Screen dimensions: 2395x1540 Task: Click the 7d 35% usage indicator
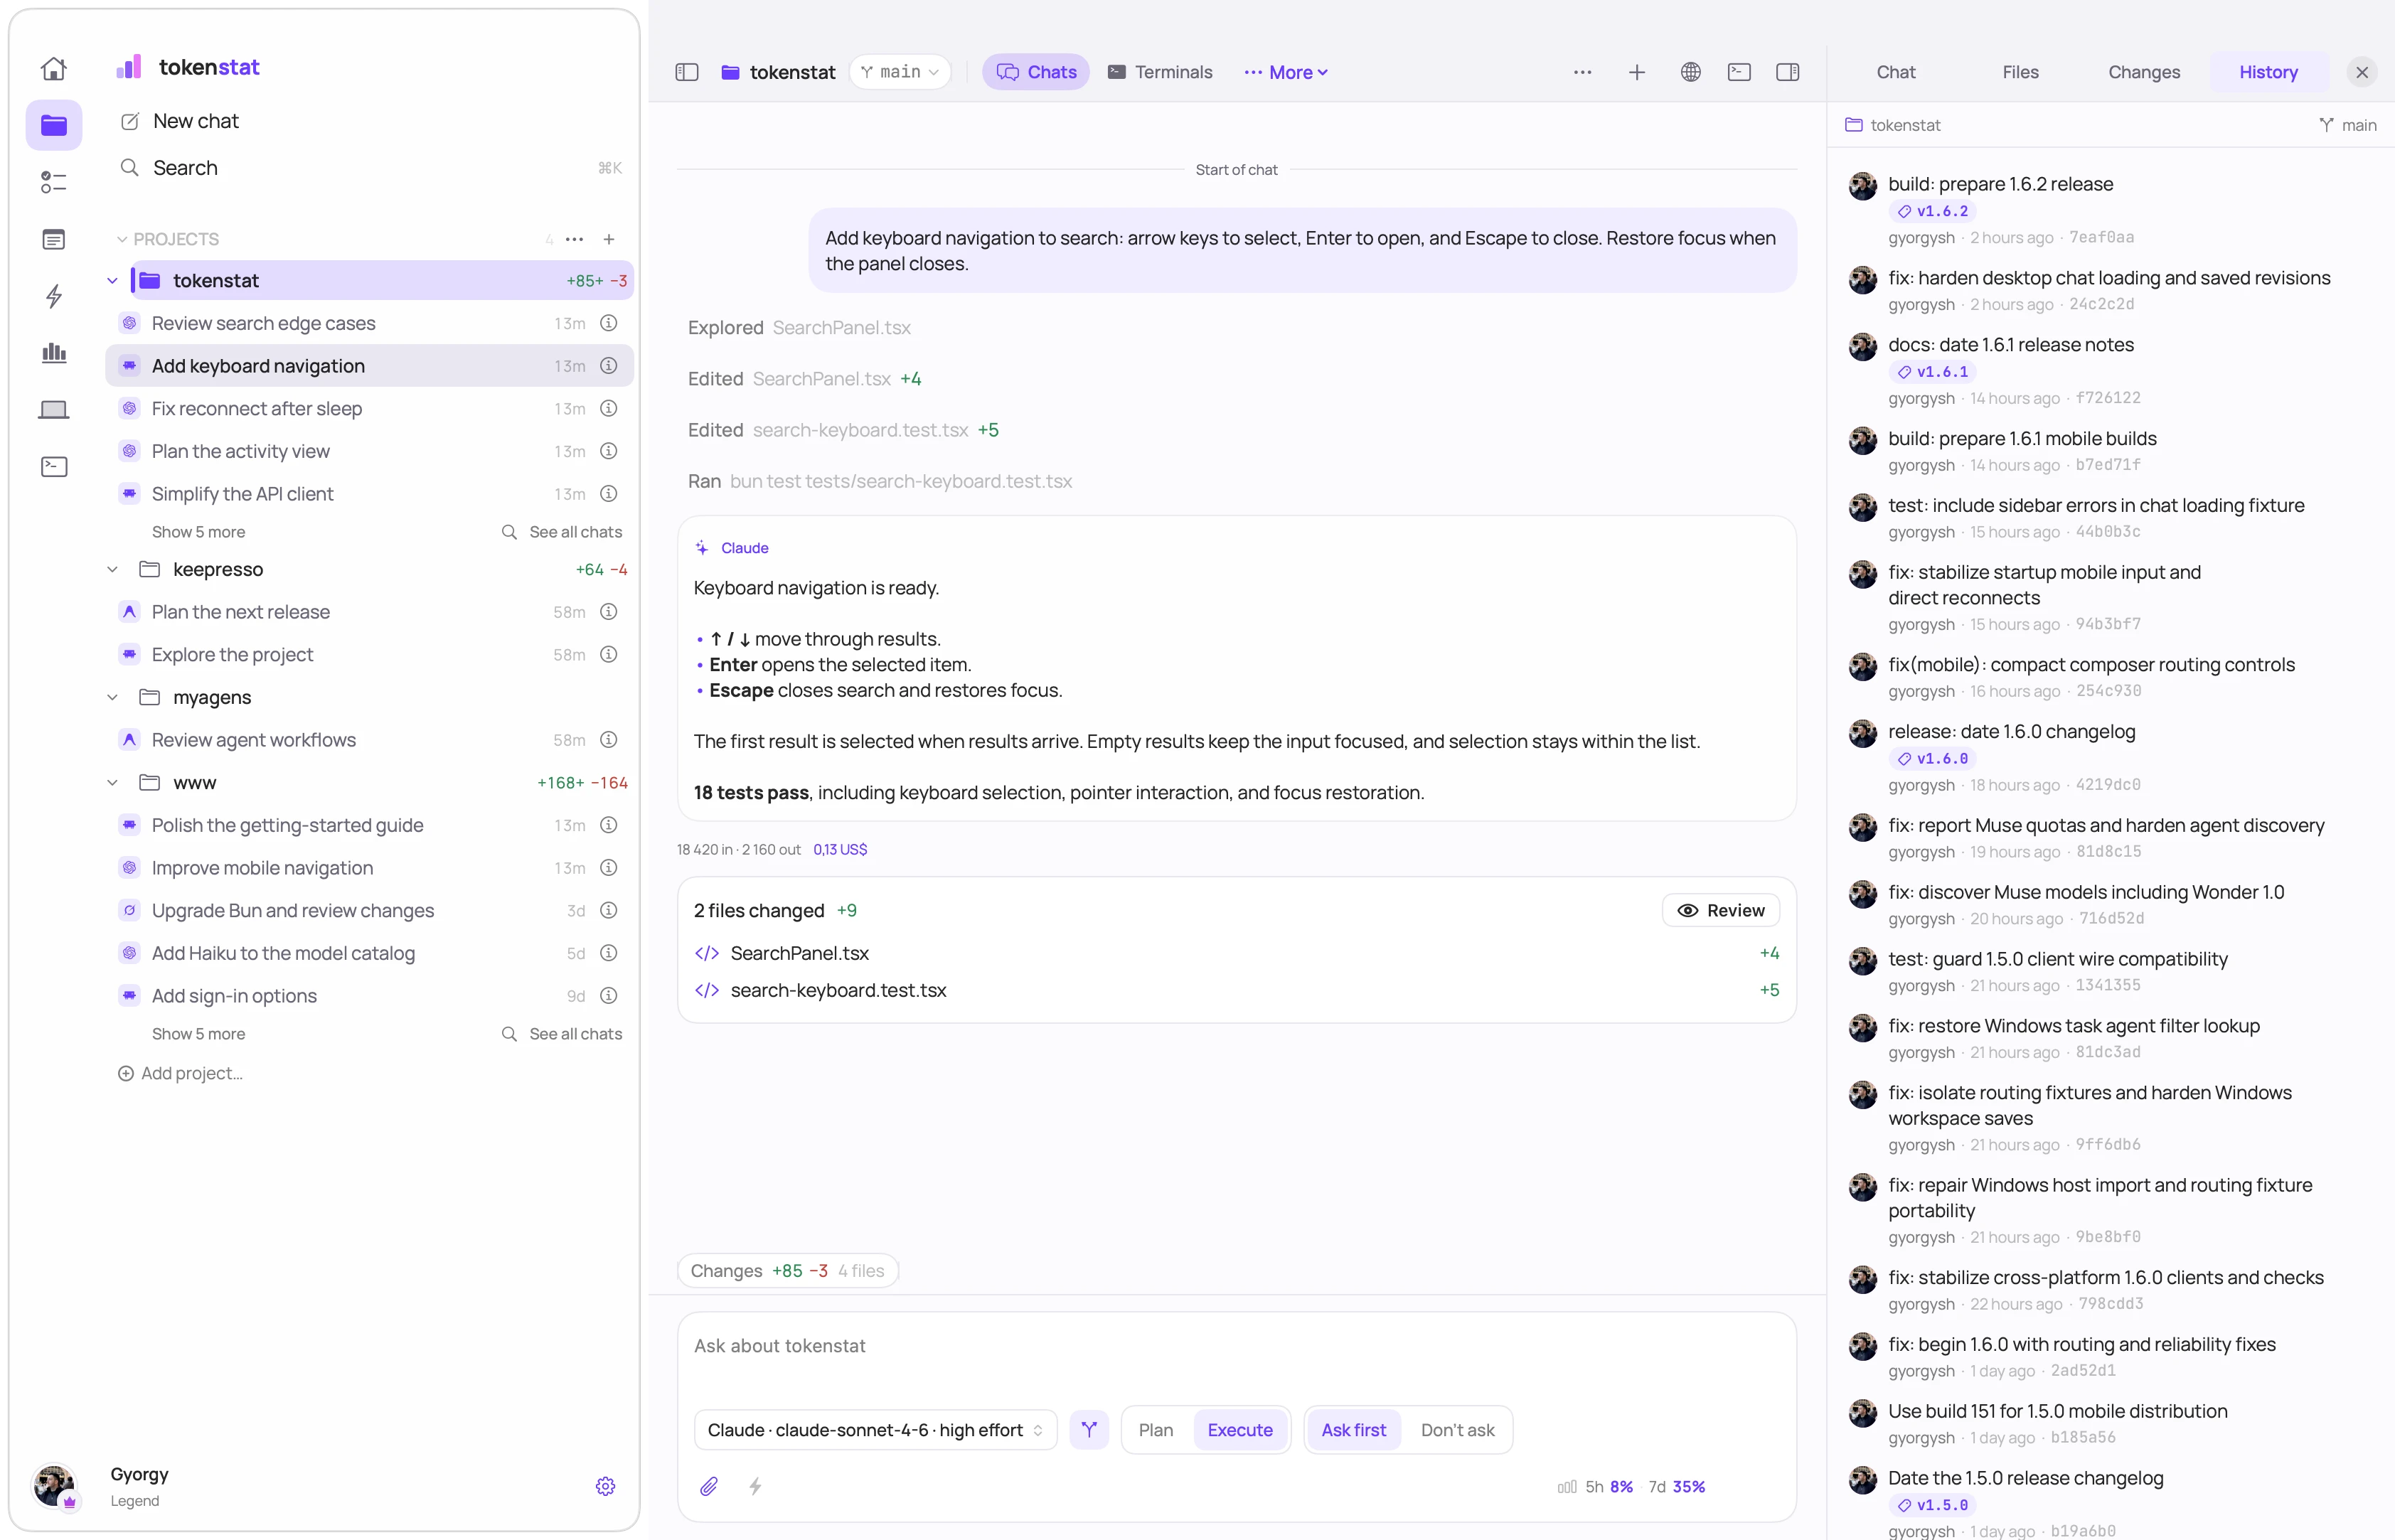pos(1677,1487)
